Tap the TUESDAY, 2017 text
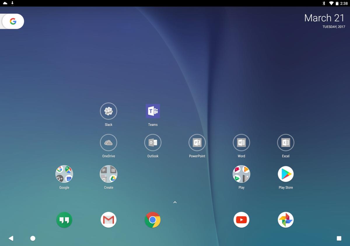Image resolution: width=350 pixels, height=246 pixels. point(334,27)
